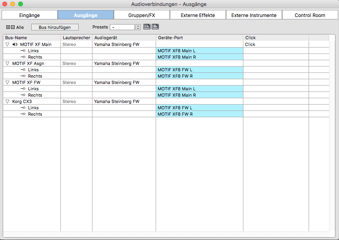
Task: Click Stereo cell of MOTIF XF FW
Action: coord(77,83)
